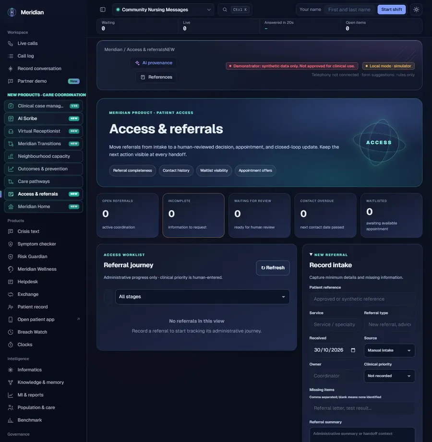432x442 pixels.
Task: Open Meridian Home house icon
Action: coord(11,207)
